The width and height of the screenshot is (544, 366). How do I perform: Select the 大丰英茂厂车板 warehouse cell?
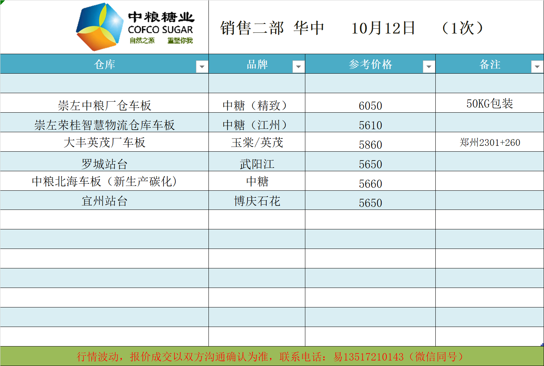pyautogui.click(x=105, y=142)
